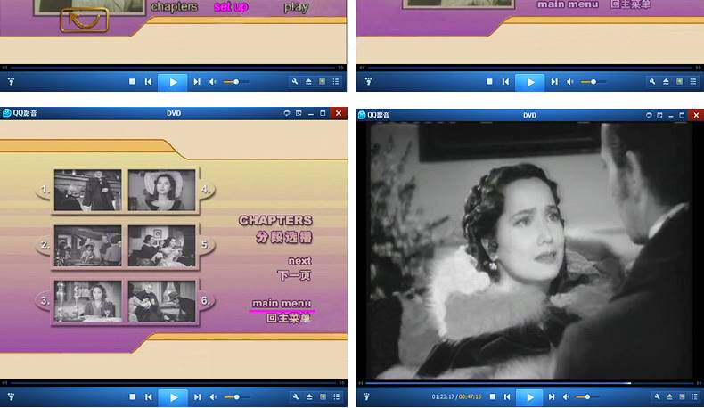Open playlist icon in movie-playing window
The width and height of the screenshot is (704, 408).
[x=694, y=396]
